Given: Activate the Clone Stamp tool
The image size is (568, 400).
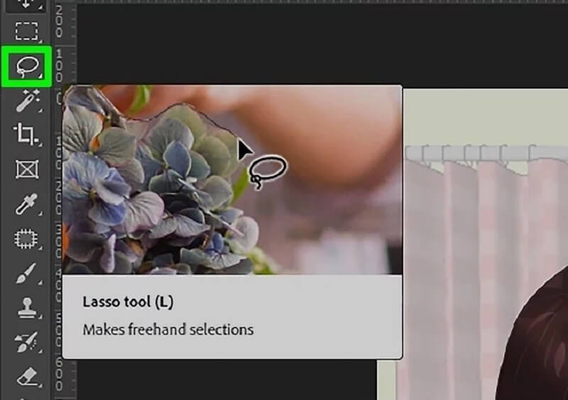Looking at the screenshot, I should pyautogui.click(x=27, y=308).
